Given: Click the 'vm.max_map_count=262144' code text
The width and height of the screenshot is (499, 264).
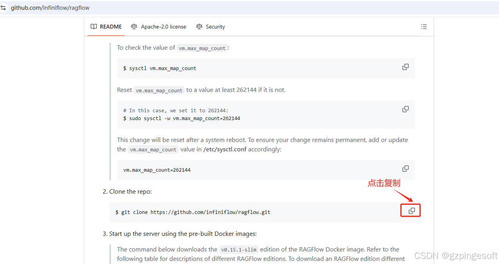Looking at the screenshot, I should [x=157, y=170].
